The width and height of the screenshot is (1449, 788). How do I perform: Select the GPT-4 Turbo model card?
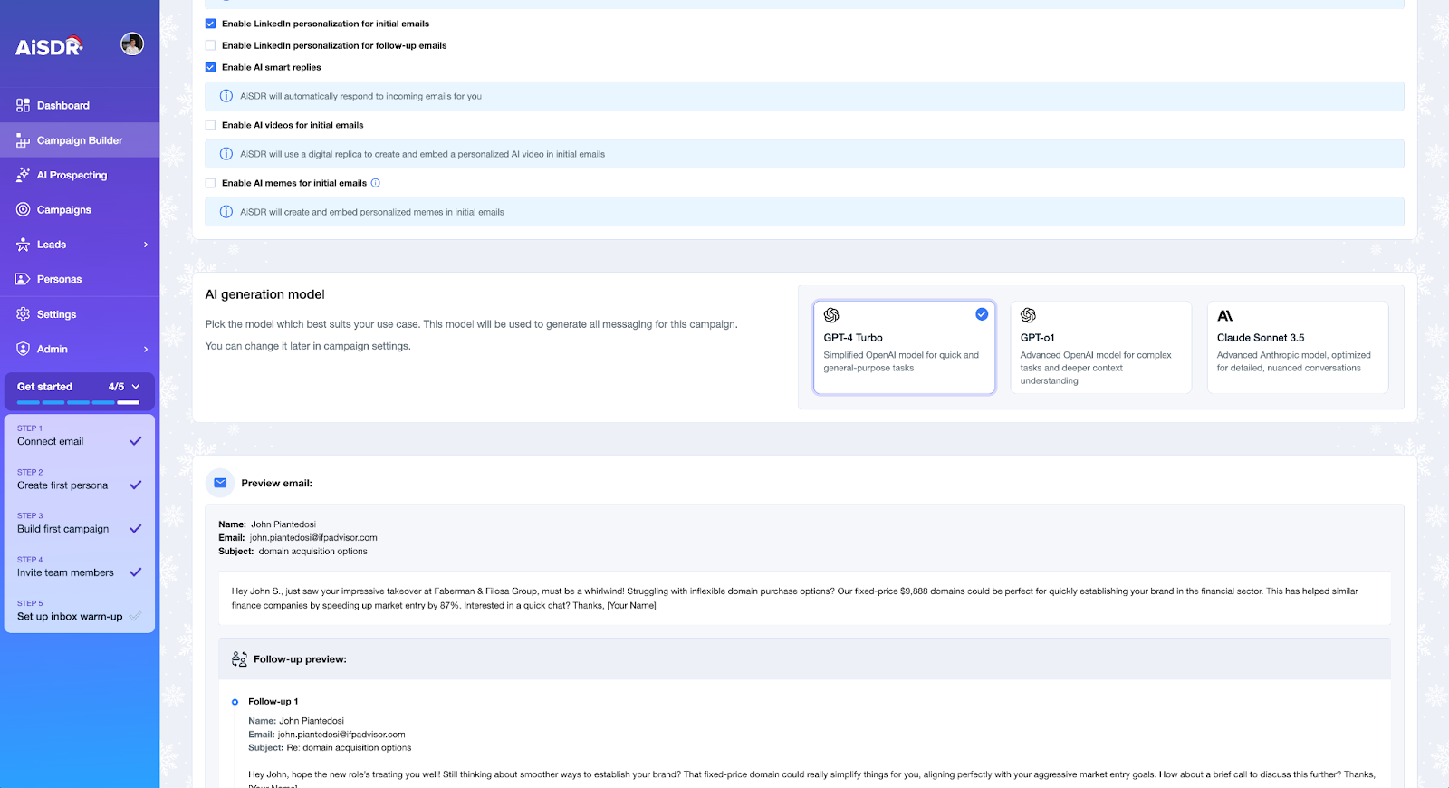tap(904, 348)
